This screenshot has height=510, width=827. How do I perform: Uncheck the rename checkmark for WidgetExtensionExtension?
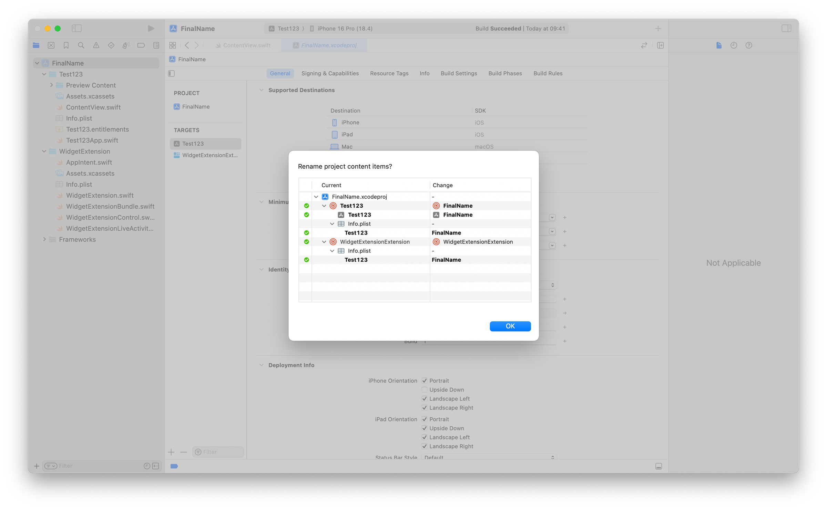click(306, 242)
